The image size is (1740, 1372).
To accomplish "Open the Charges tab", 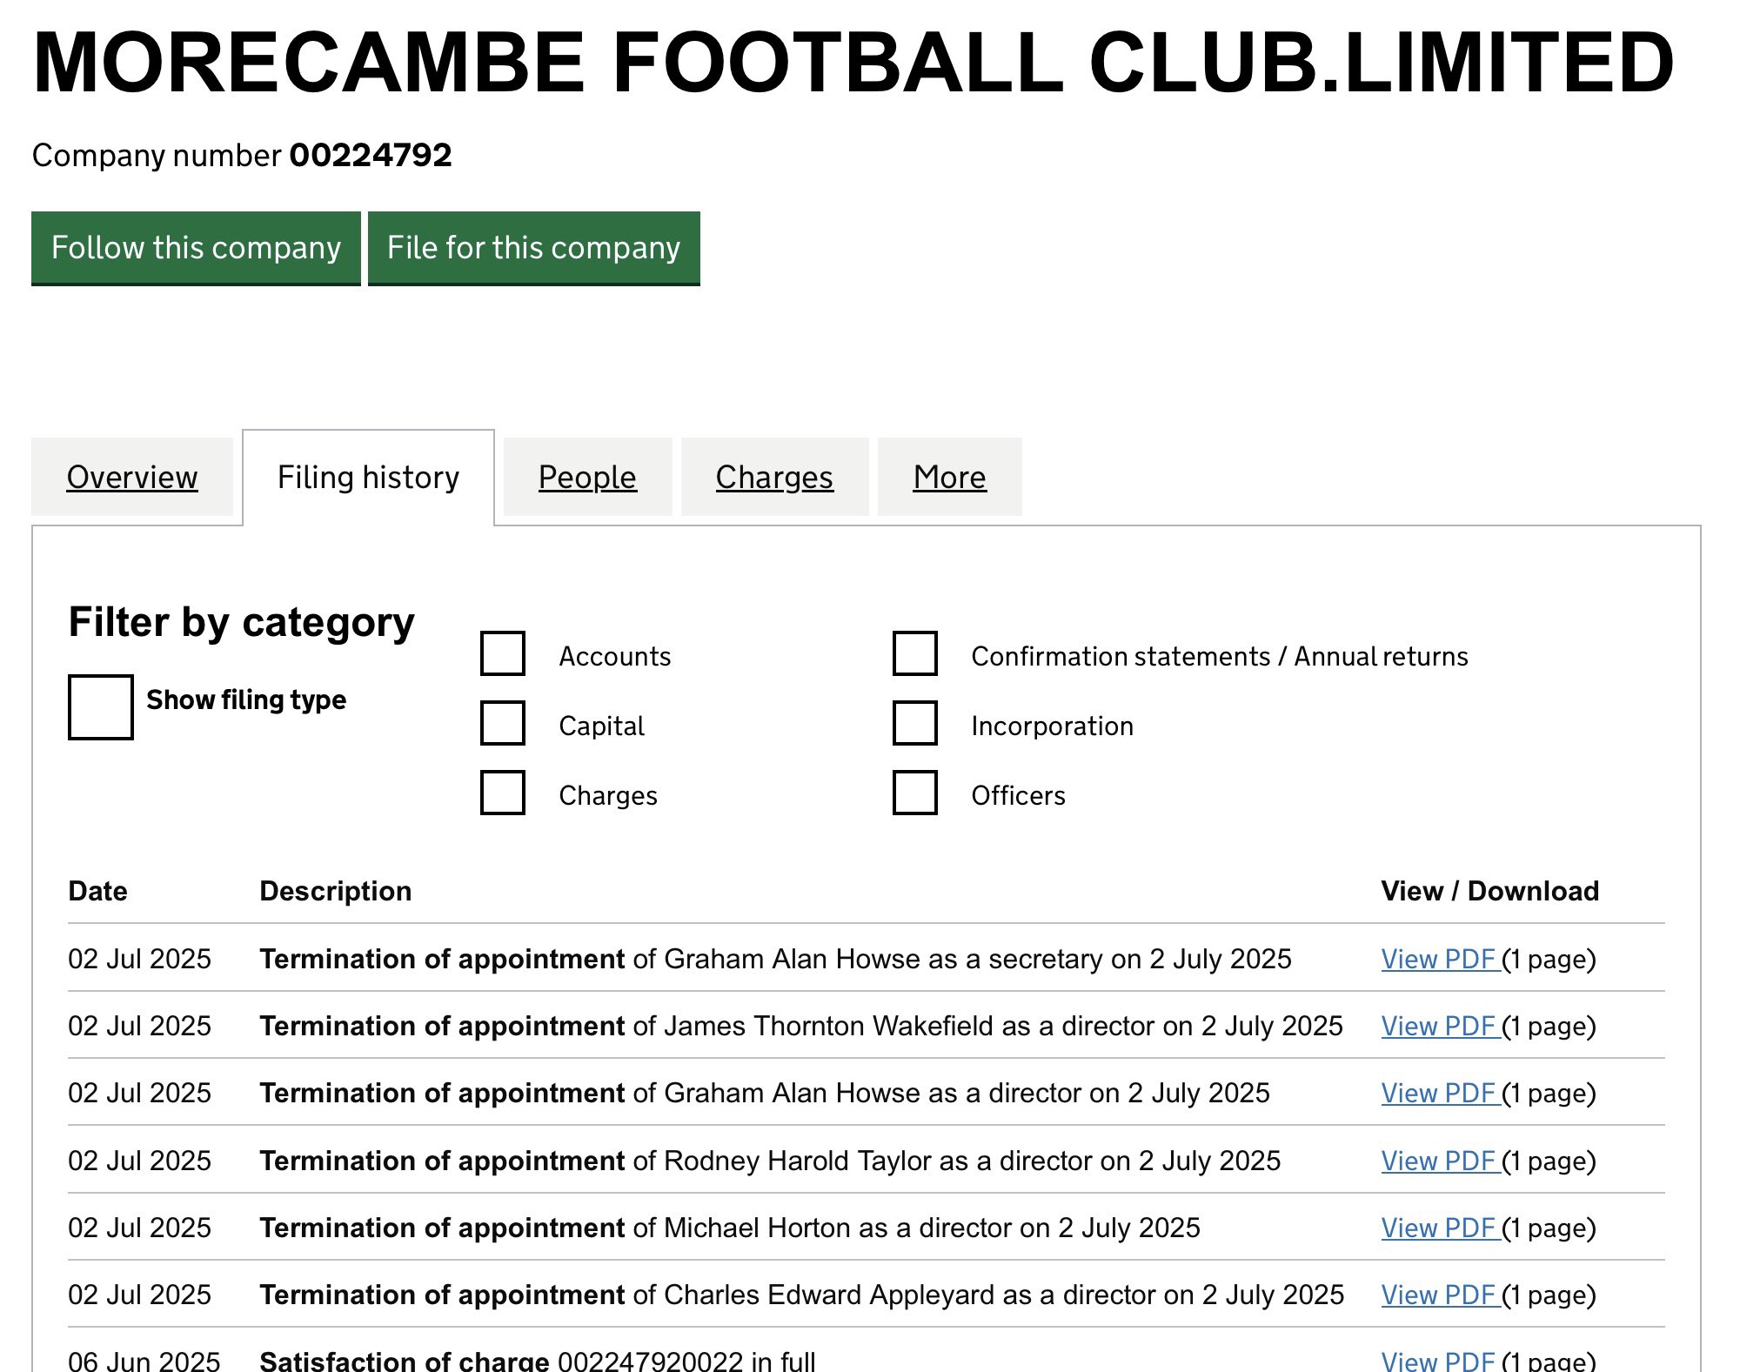I will 774,477.
